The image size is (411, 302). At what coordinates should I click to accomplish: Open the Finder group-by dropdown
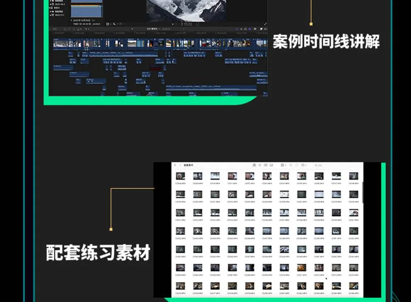pyautogui.click(x=283, y=165)
